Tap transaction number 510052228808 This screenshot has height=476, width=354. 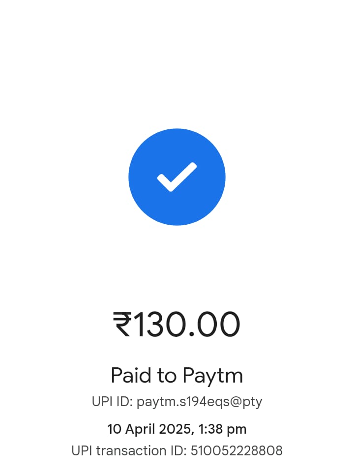pyautogui.click(x=236, y=451)
